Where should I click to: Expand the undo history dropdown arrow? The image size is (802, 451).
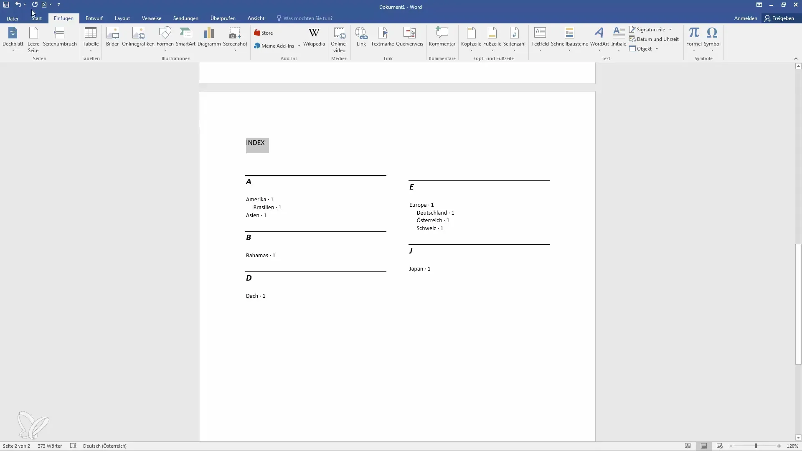pyautogui.click(x=25, y=5)
